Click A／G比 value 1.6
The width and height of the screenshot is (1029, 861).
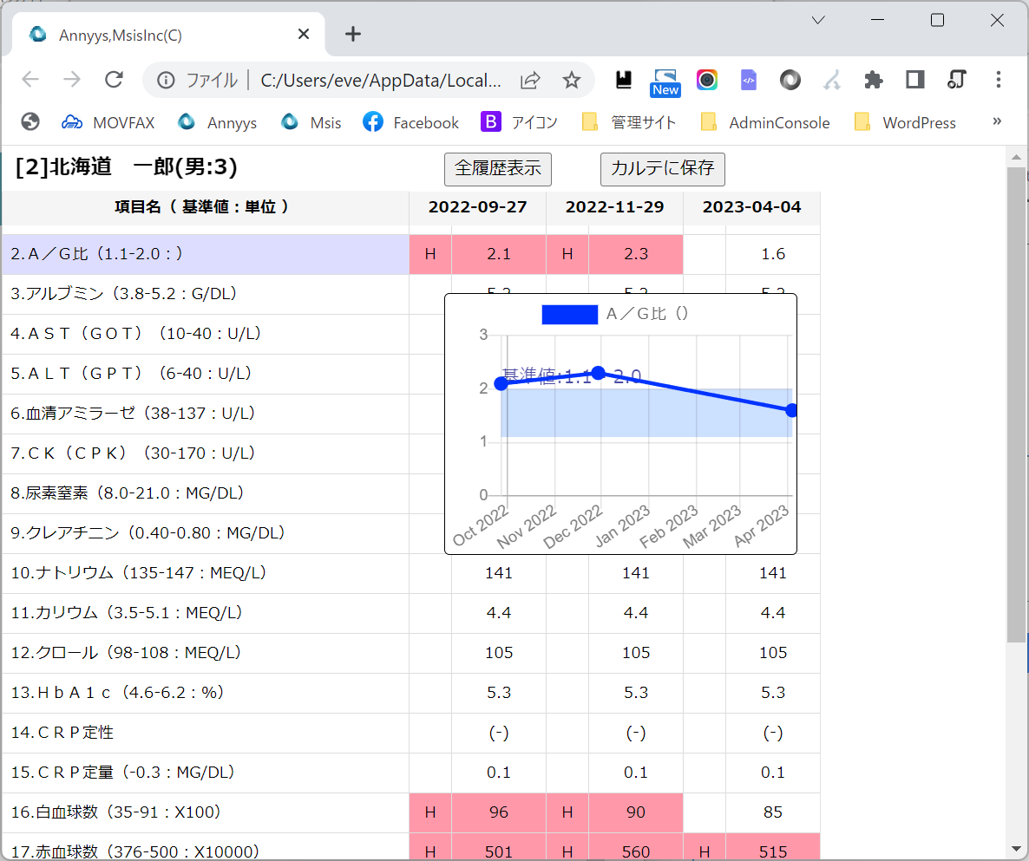pos(773,254)
